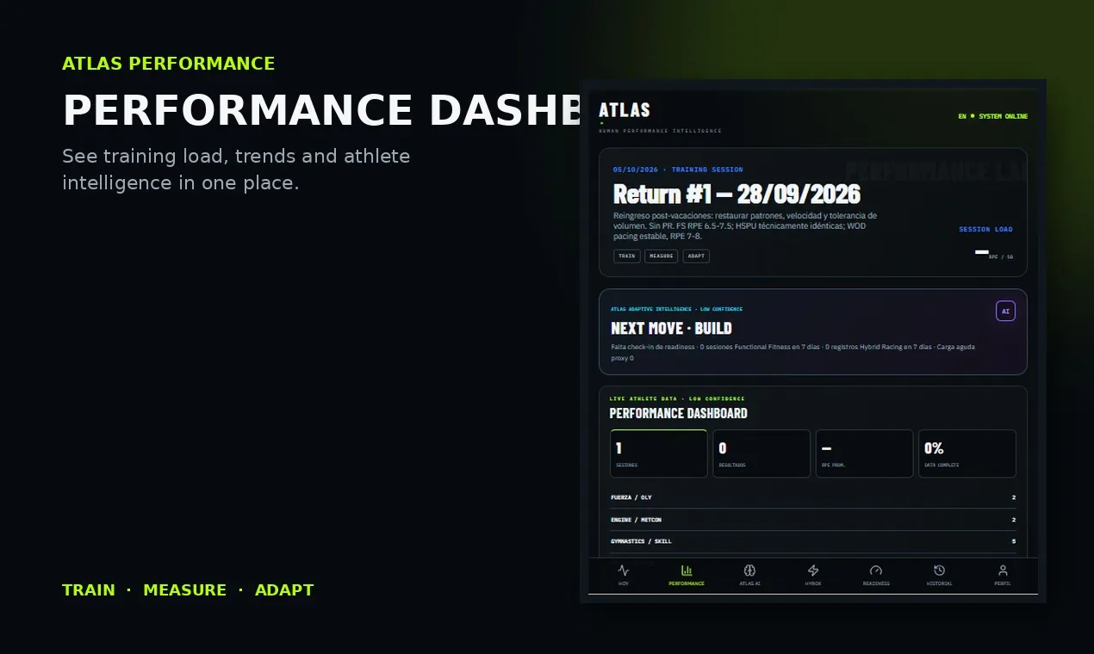Select the Gymnastics / Skill row
The image size is (1094, 654).
813,541
